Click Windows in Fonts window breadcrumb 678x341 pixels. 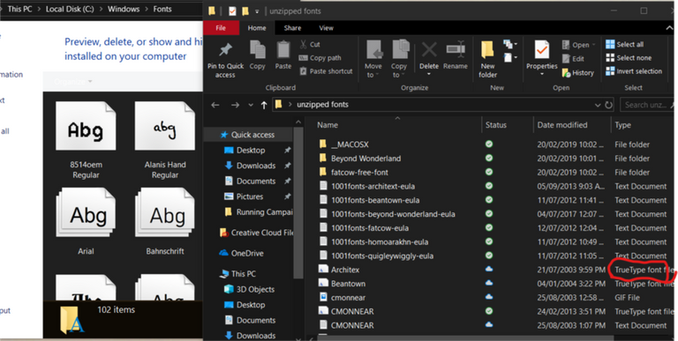click(124, 9)
